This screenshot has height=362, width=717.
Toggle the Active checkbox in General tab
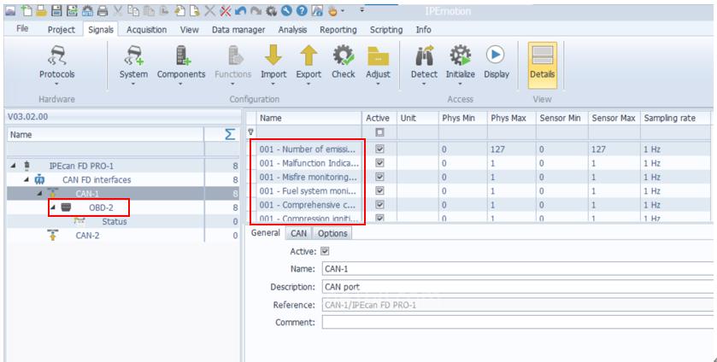coord(324,251)
